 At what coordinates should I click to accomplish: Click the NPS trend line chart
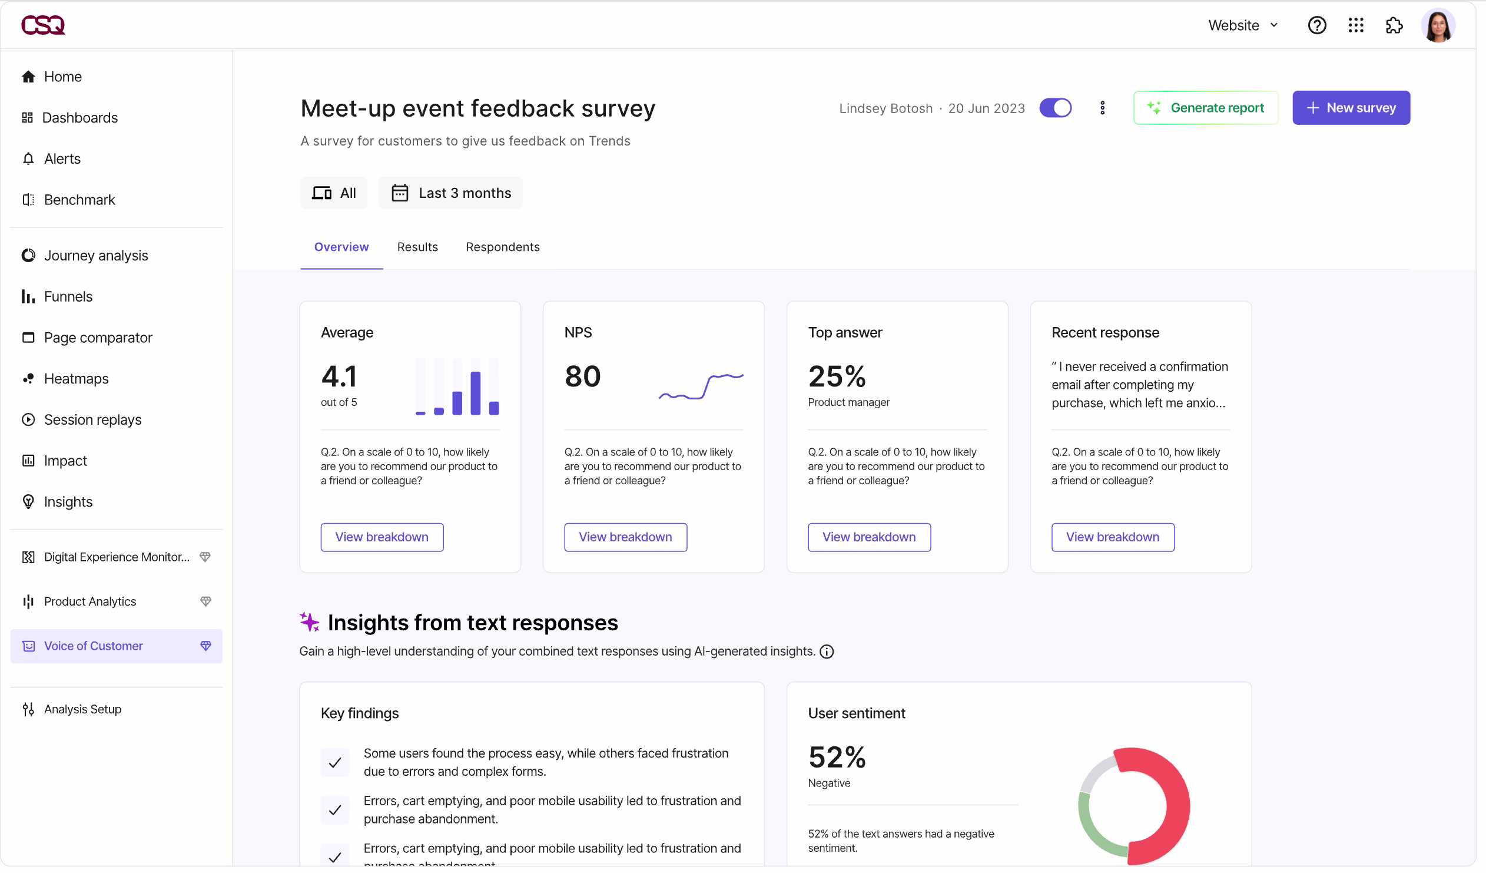coord(701,387)
